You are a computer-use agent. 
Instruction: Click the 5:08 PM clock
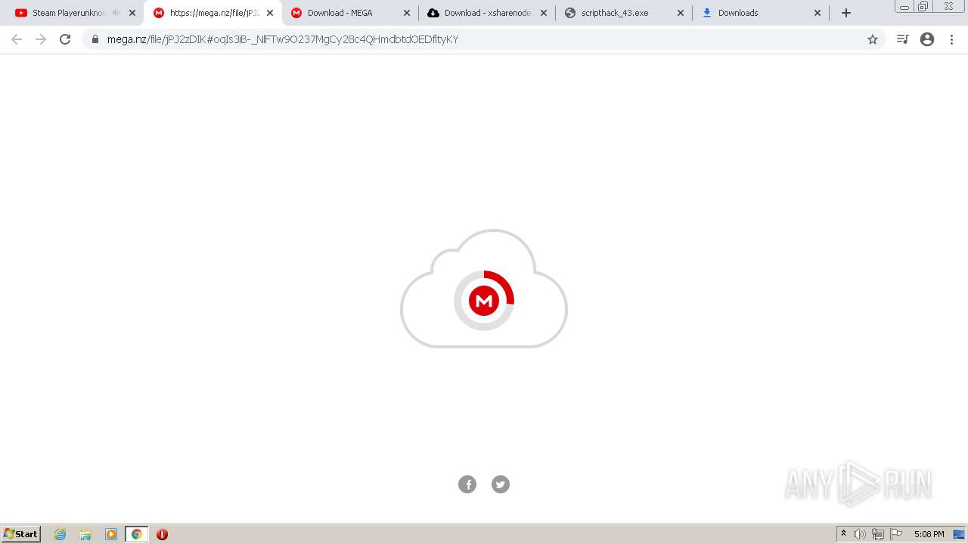929,534
